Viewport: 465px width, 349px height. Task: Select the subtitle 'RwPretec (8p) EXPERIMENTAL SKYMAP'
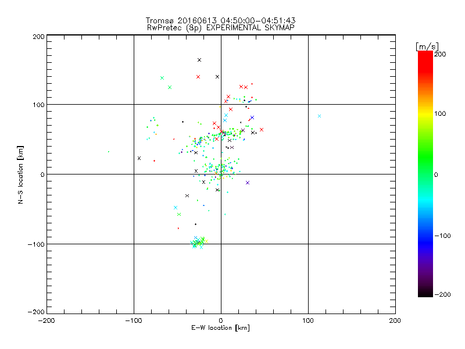coord(220,28)
